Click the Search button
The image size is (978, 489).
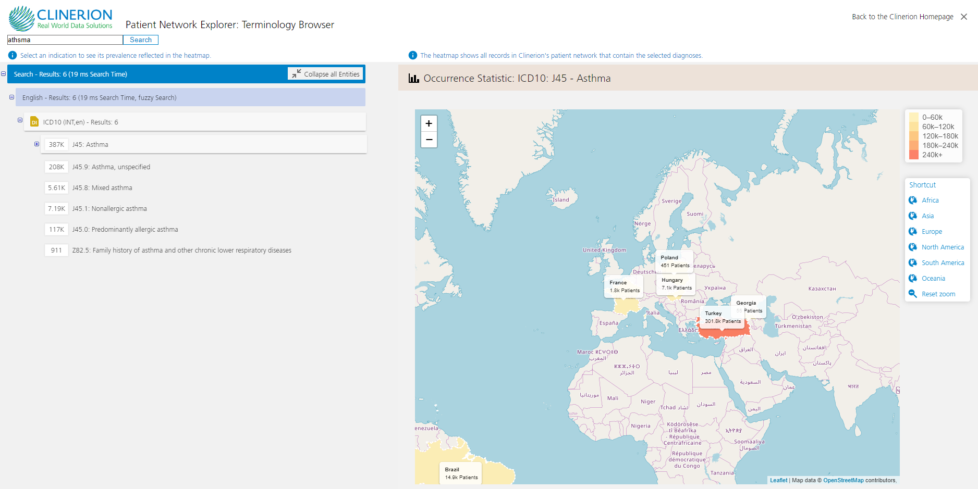tap(141, 40)
